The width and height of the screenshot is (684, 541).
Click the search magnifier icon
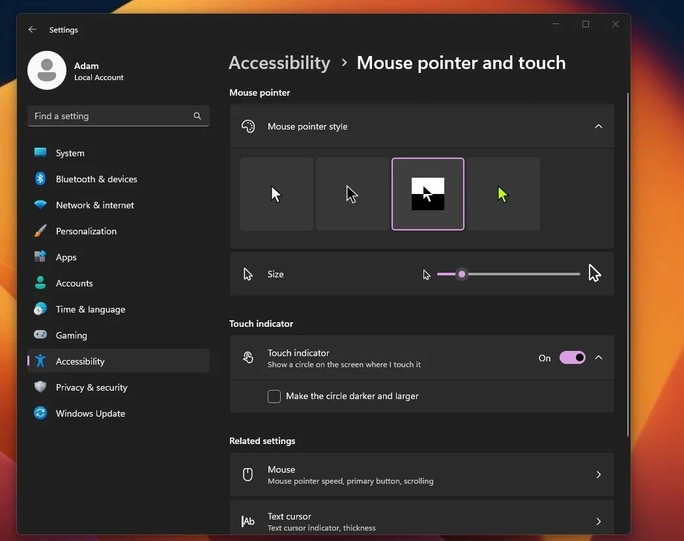pos(197,116)
